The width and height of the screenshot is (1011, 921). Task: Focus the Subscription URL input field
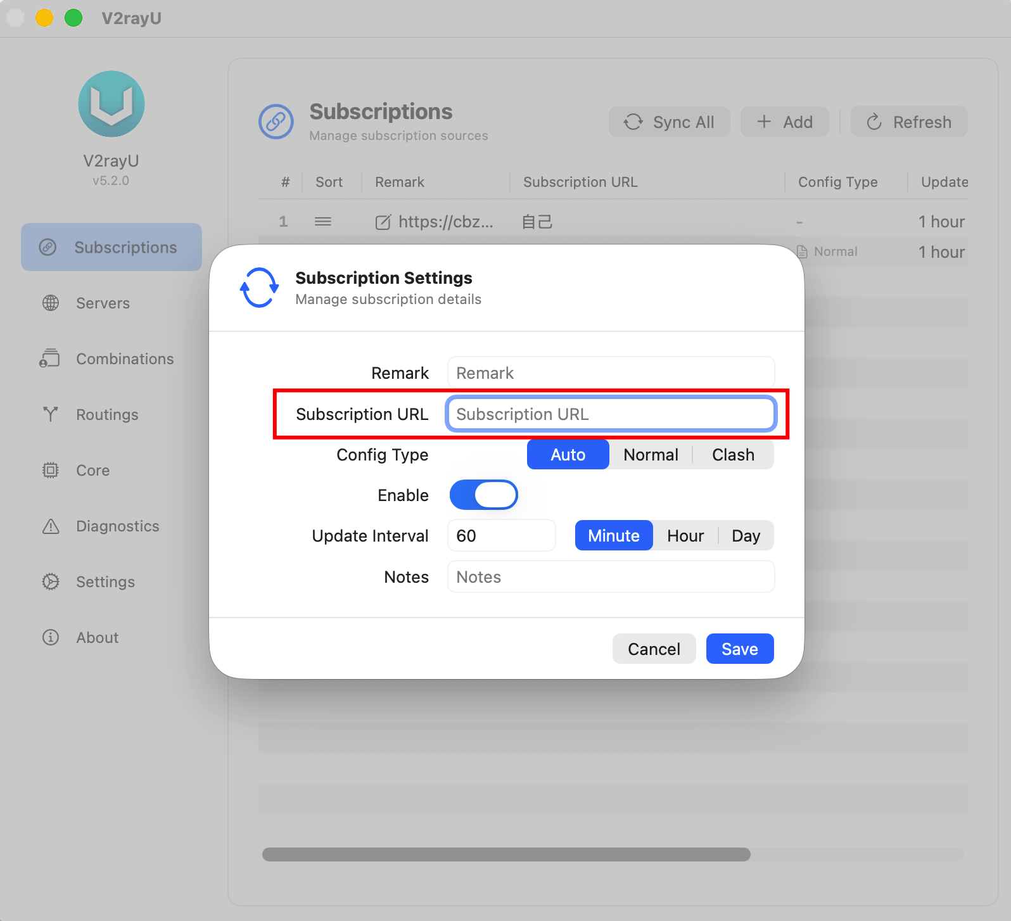(611, 414)
